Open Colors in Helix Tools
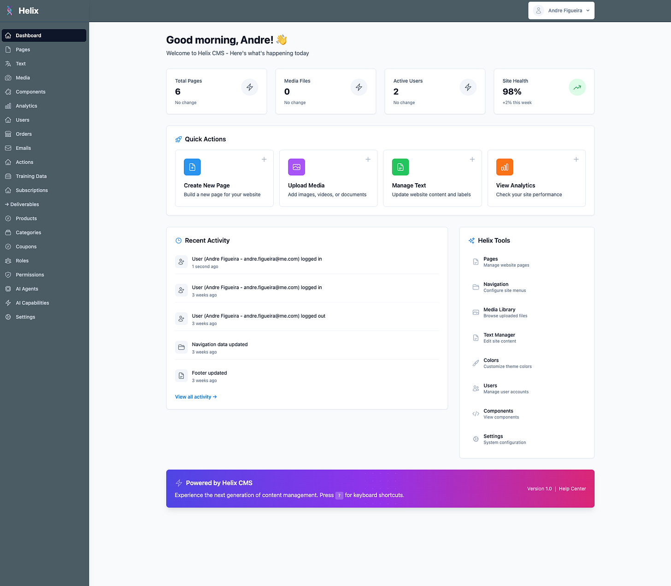Image resolution: width=671 pixels, height=586 pixels. [x=527, y=363]
